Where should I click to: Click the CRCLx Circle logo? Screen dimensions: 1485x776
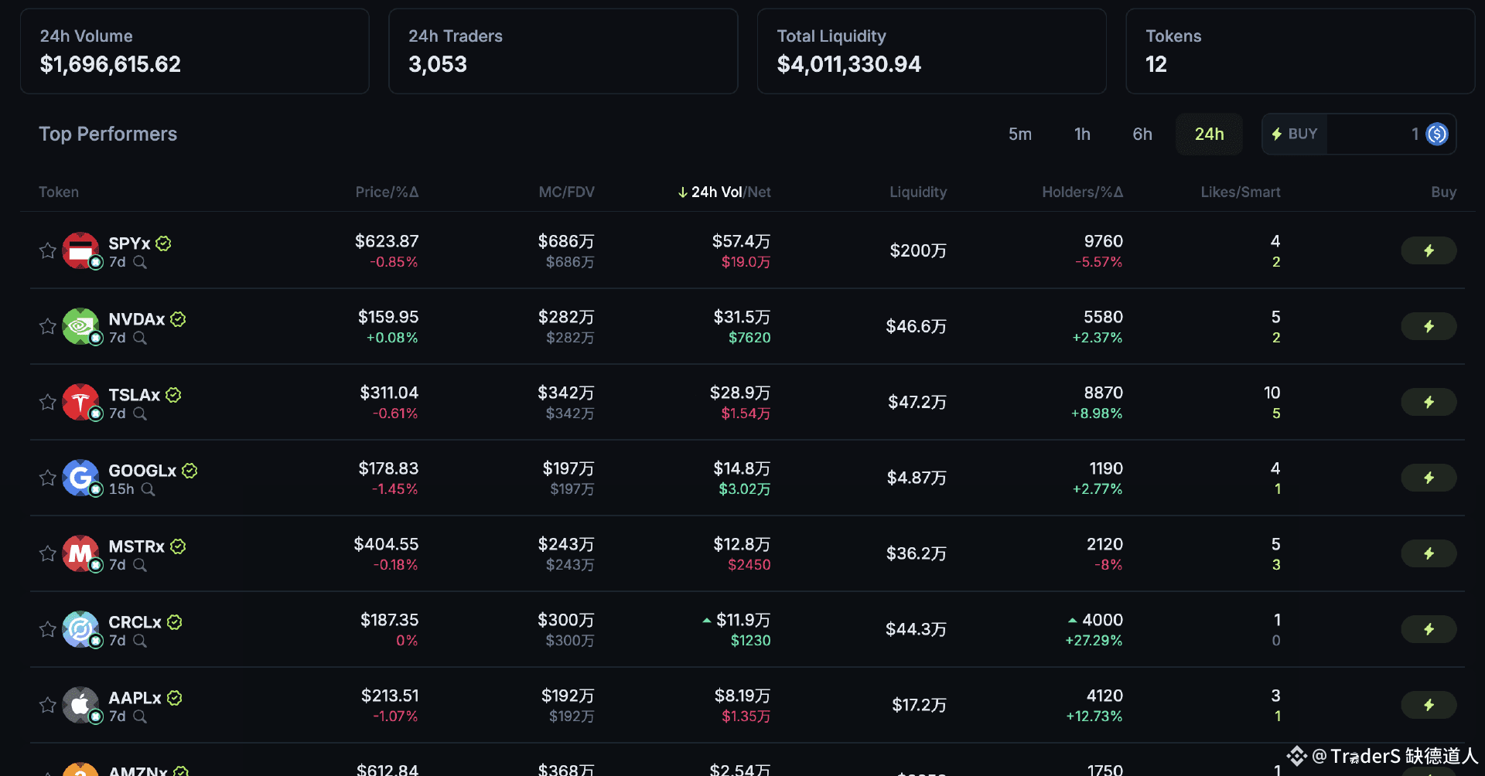pos(81,629)
